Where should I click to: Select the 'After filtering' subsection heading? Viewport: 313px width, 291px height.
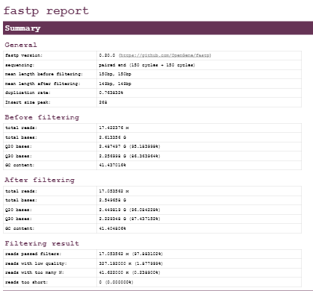[x=40, y=180]
